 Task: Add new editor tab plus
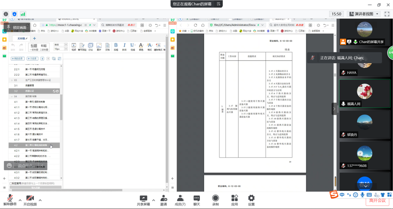(x=34, y=38)
